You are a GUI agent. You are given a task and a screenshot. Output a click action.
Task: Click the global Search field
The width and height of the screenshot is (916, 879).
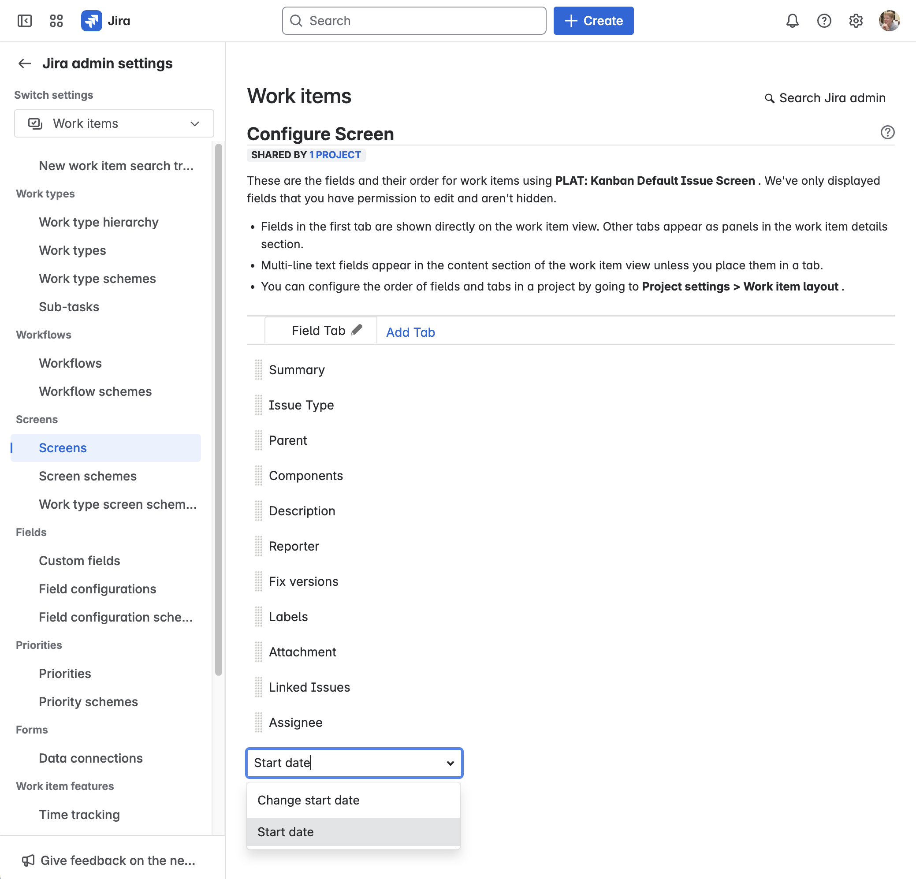(x=413, y=21)
